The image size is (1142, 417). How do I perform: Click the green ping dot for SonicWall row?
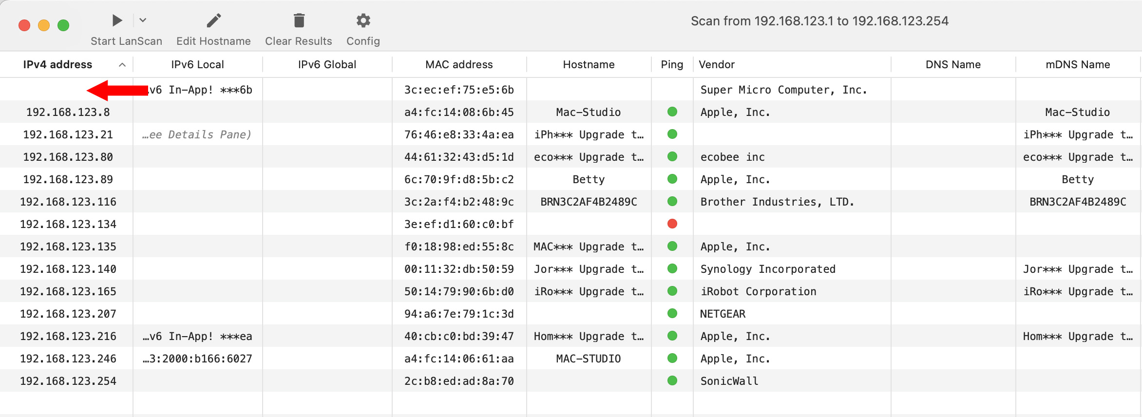(x=672, y=381)
